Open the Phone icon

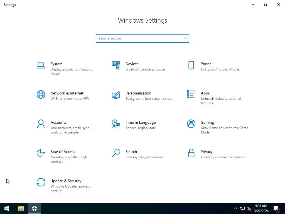(x=191, y=65)
